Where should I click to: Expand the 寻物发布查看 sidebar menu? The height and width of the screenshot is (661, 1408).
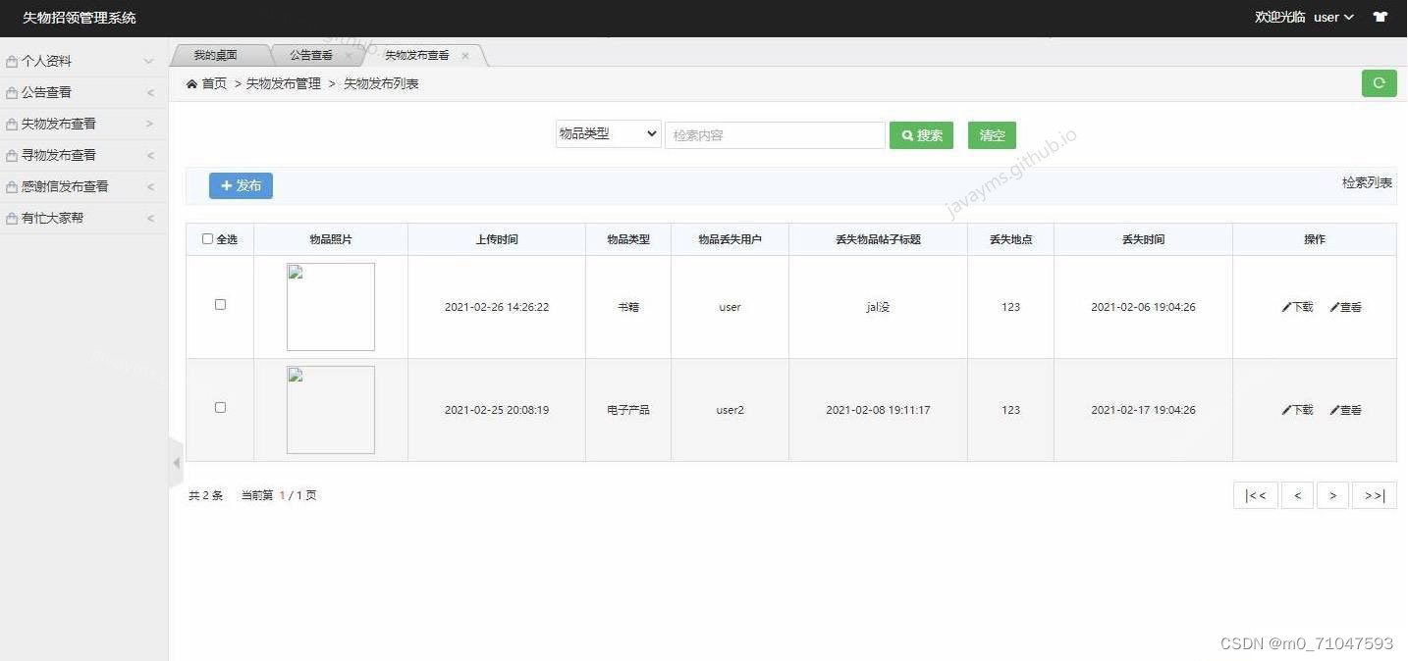point(59,154)
